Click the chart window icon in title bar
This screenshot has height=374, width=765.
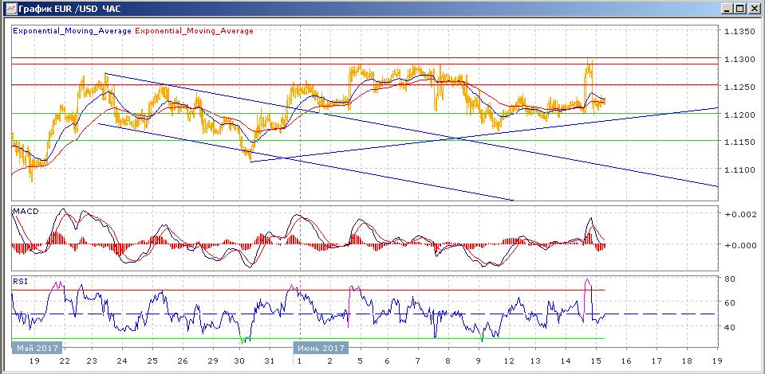[x=9, y=8]
